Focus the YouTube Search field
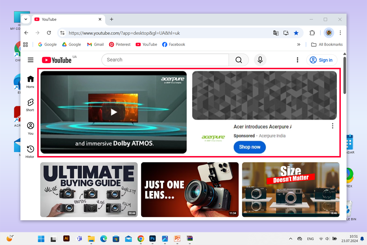Screen dimensions: 367x245 click(x=165, y=60)
